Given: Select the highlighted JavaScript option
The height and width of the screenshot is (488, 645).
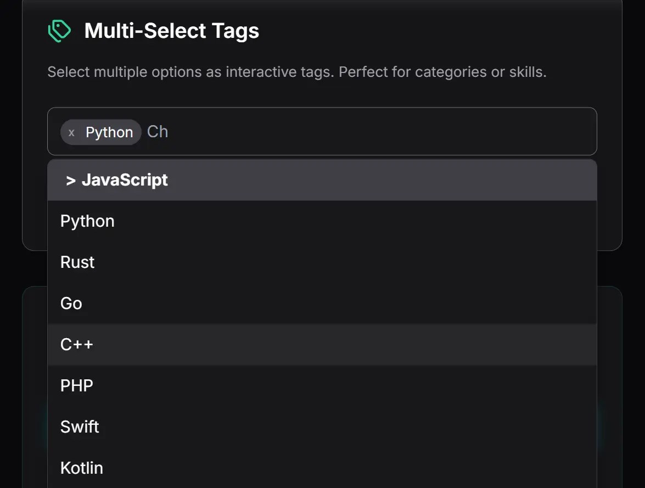Looking at the screenshot, I should point(125,180).
